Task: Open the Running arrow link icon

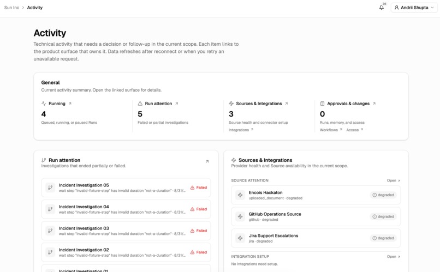Action: pyautogui.click(x=70, y=104)
